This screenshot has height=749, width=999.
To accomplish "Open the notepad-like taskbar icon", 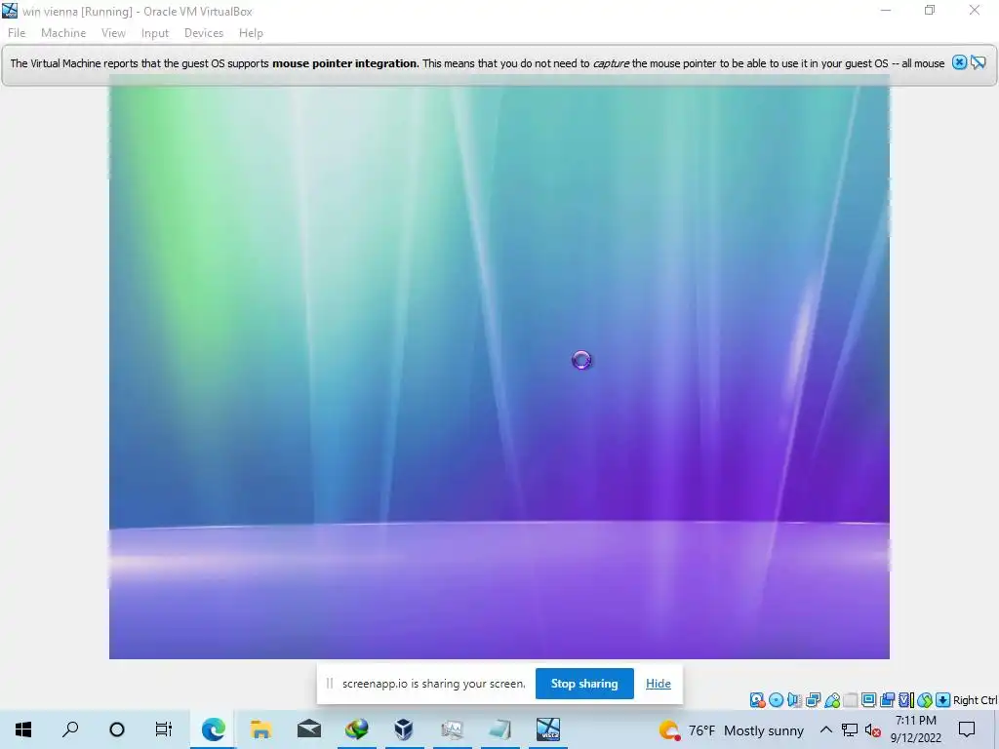I will 500,729.
